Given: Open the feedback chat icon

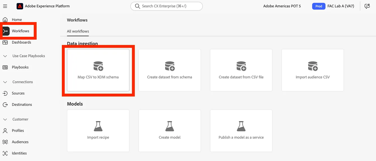Looking at the screenshot, I should 367,6.
